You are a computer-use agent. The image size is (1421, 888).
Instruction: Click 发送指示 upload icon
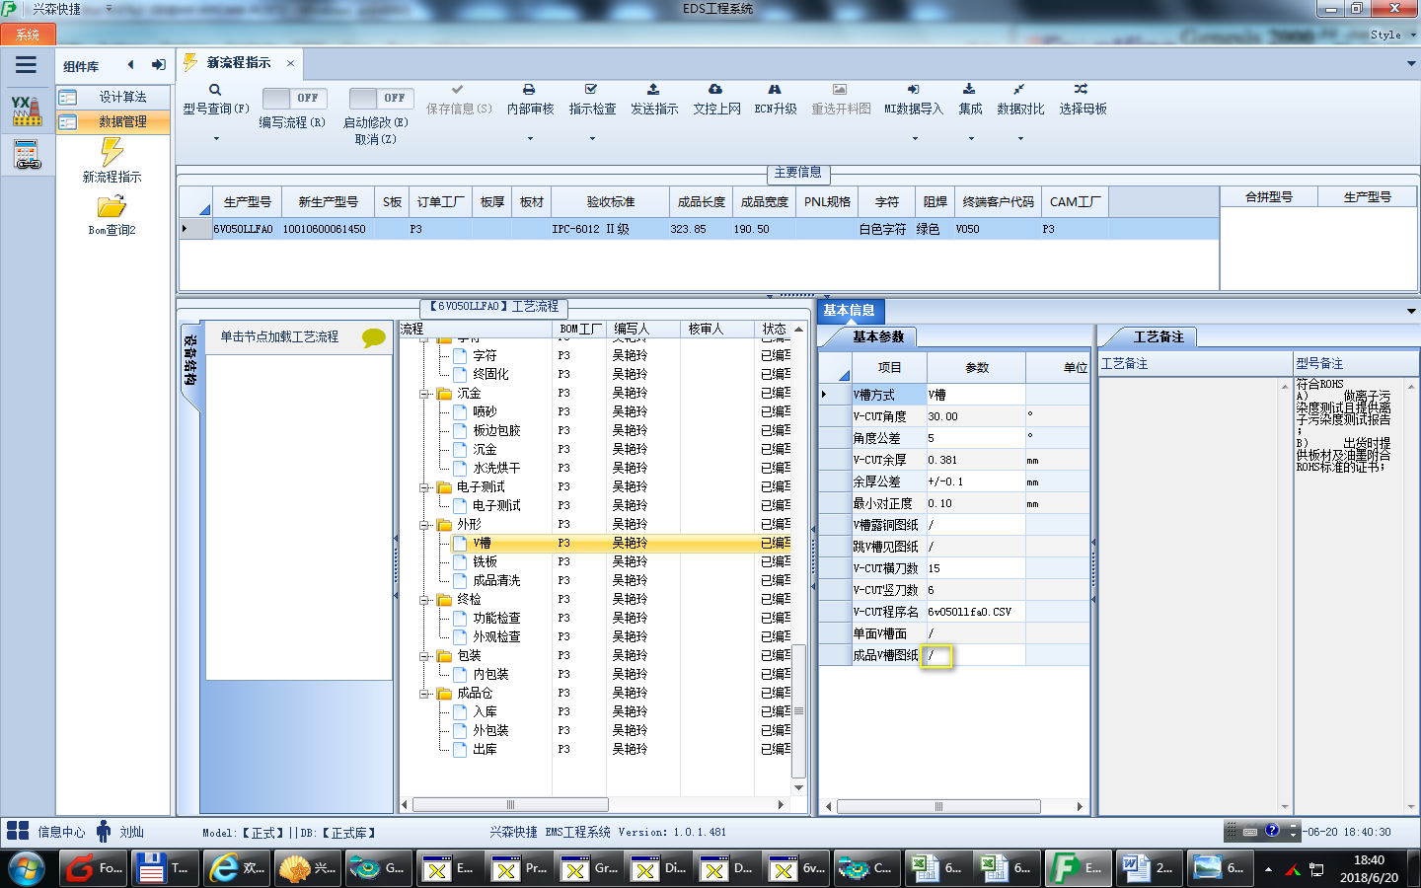(x=653, y=89)
